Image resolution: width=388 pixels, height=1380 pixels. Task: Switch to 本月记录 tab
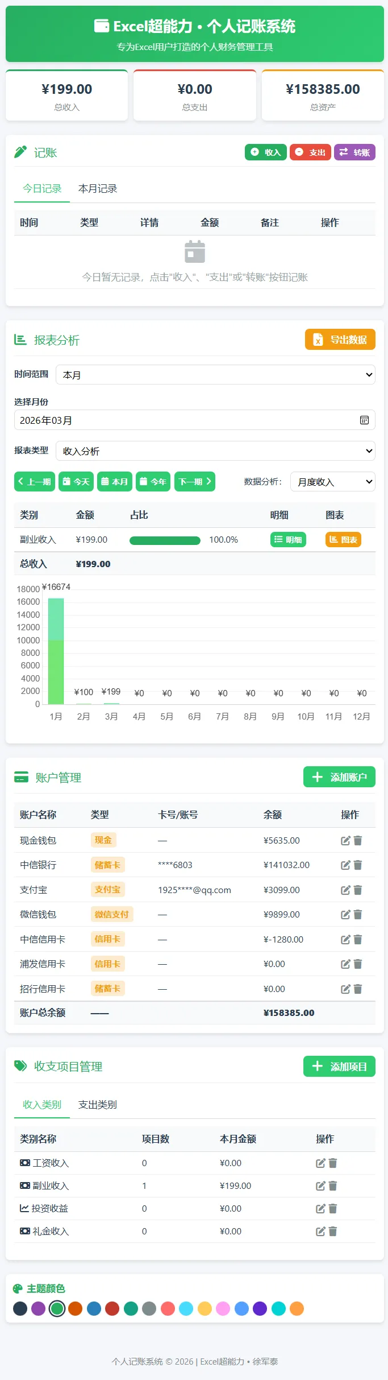point(98,189)
